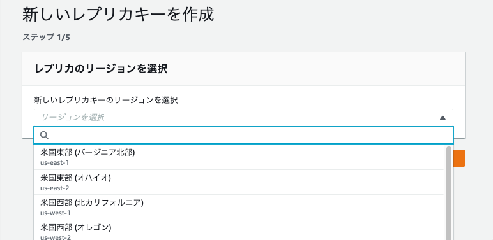This screenshot has width=493, height=240.
Task: Click the us-east-2 region code text
Action: pos(55,188)
